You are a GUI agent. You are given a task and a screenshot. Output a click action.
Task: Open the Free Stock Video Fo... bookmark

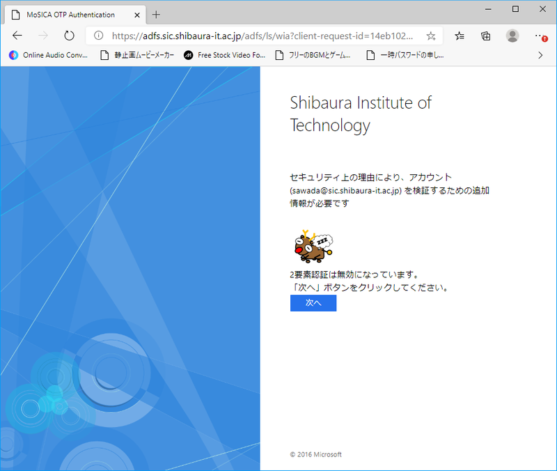pyautogui.click(x=225, y=55)
